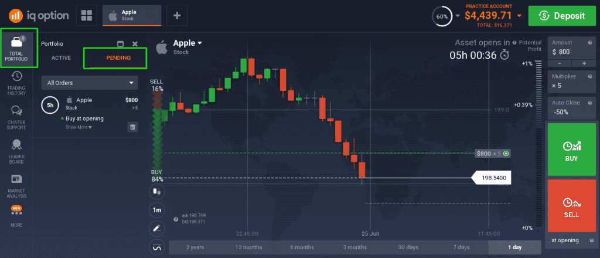Click the asset opening timer clock icon

pyautogui.click(x=505, y=55)
